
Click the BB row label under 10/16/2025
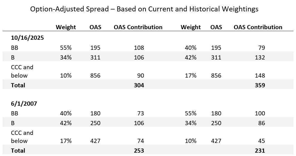click(15, 48)
